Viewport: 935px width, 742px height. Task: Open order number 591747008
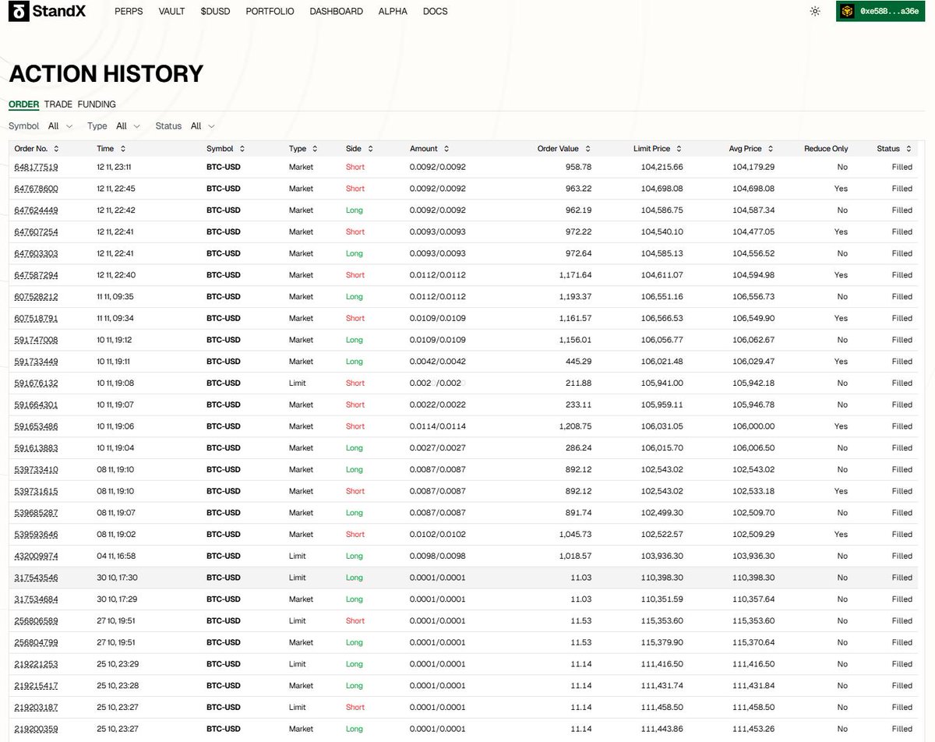point(37,340)
